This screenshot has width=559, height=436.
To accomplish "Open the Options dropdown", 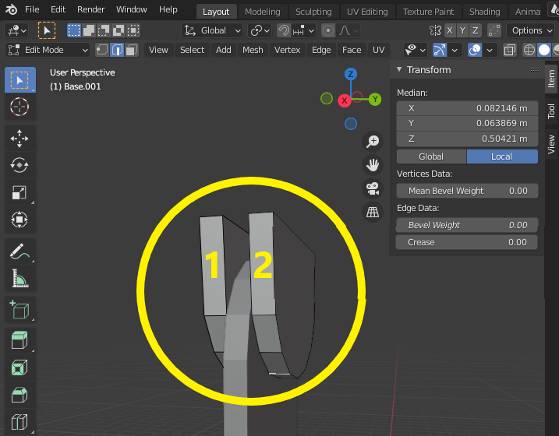I will pos(532,30).
